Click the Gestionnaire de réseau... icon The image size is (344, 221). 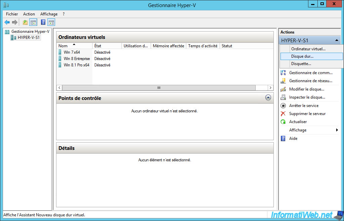coord(283,81)
